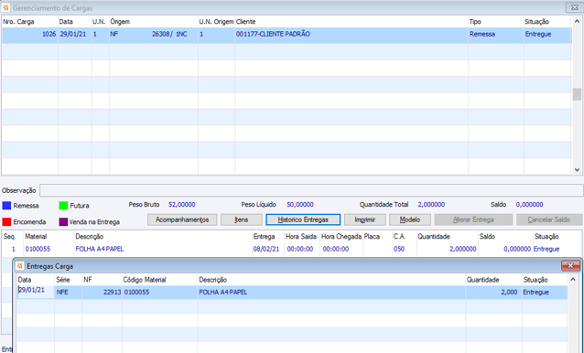Click the NF header in Entregas Carga
Image resolution: width=584 pixels, height=353 pixels.
coord(88,280)
